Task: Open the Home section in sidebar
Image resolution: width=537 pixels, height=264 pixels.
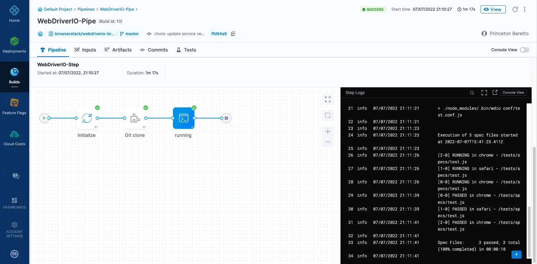Action: [x=14, y=14]
